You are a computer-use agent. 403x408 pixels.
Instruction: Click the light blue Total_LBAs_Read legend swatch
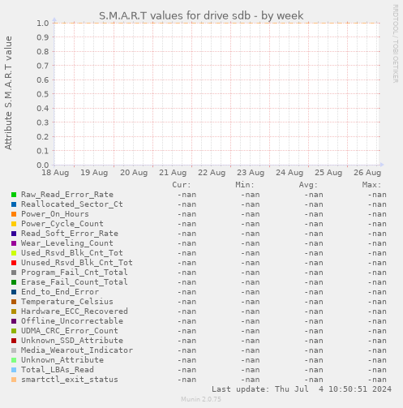point(14,370)
